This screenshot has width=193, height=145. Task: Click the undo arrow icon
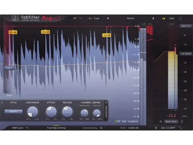click(75, 18)
